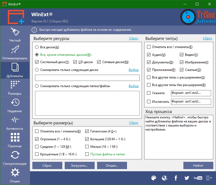Click the Загрузить... button
This screenshot has width=216, height=185.
[x=80, y=165]
